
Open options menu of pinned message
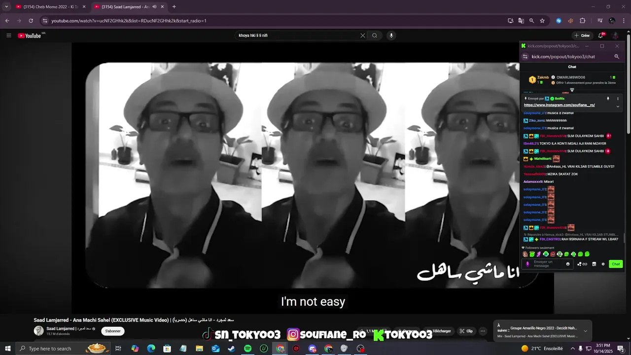618,99
